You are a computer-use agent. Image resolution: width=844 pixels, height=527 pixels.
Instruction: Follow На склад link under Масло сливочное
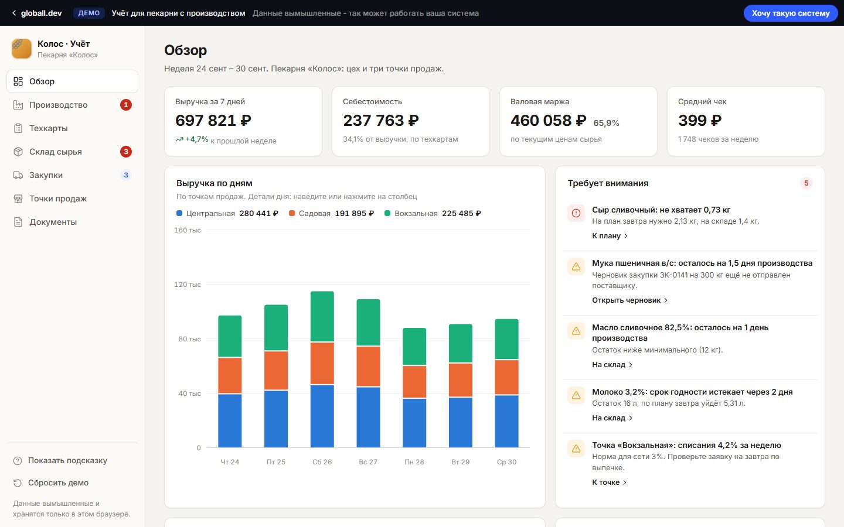point(612,364)
